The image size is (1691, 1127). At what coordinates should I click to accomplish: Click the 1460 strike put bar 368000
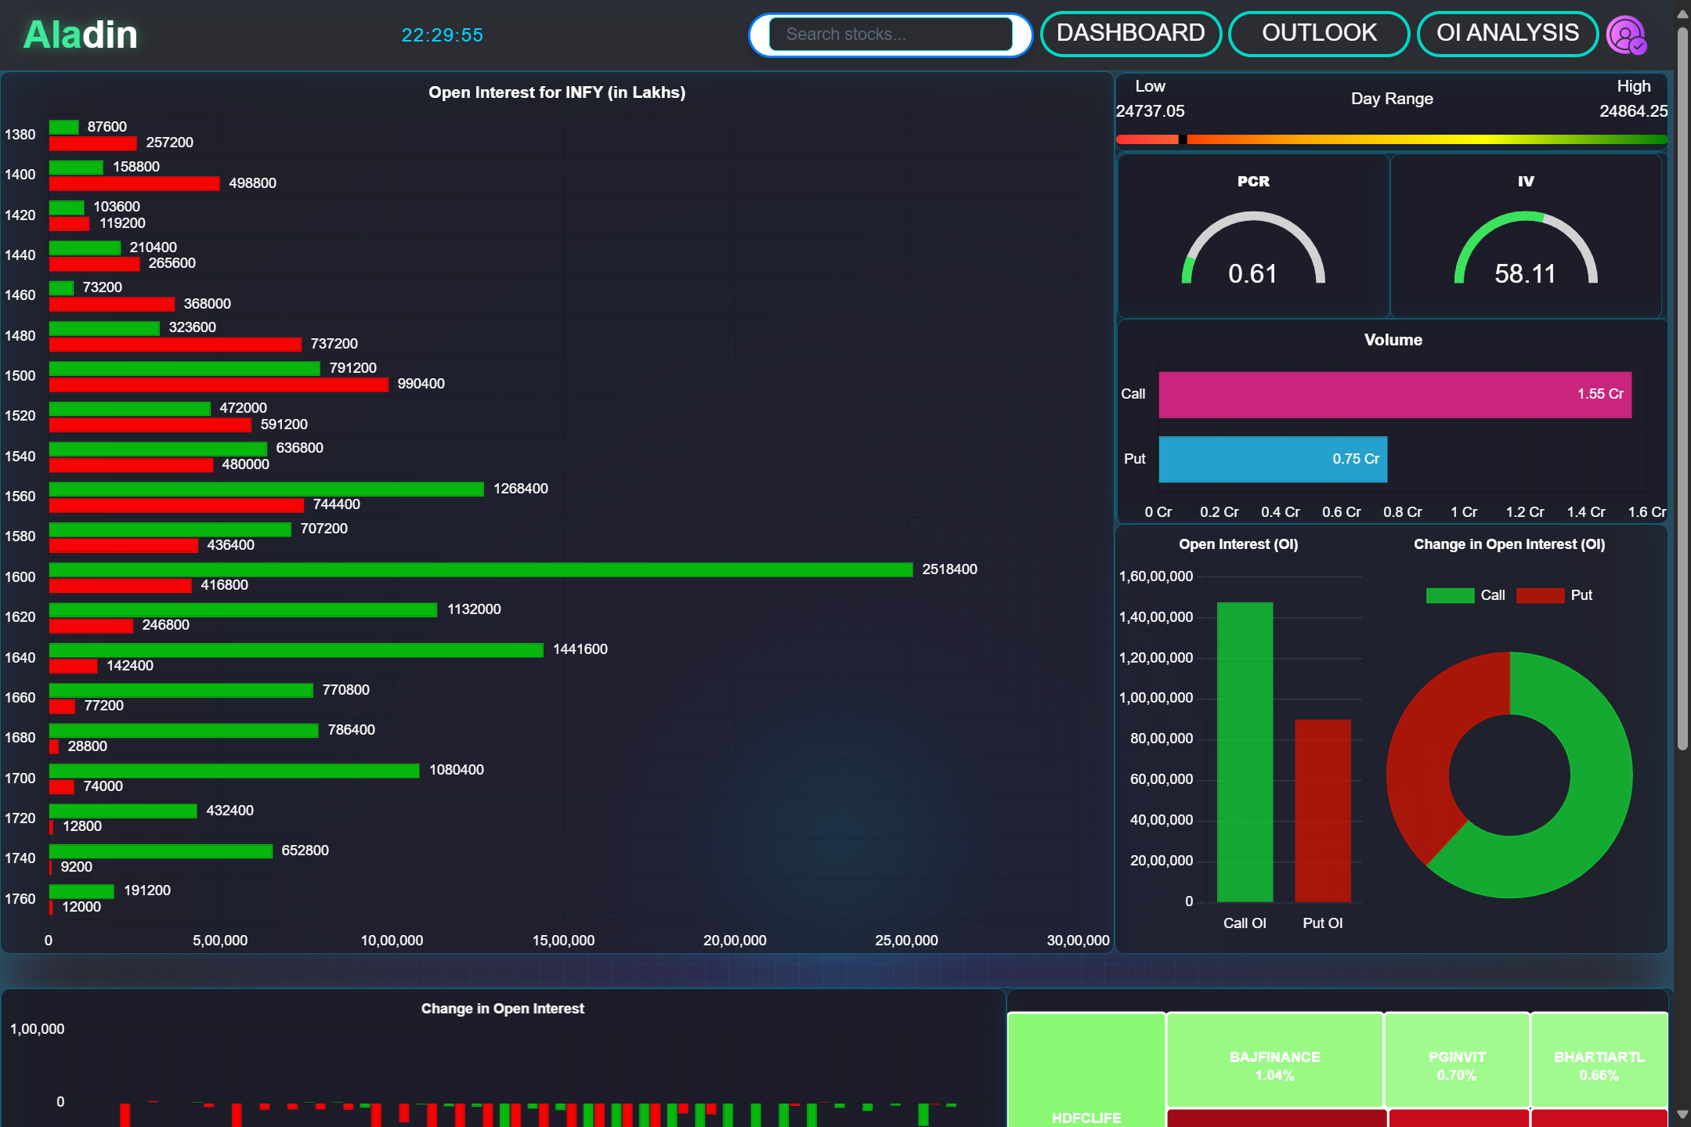pyautogui.click(x=112, y=304)
